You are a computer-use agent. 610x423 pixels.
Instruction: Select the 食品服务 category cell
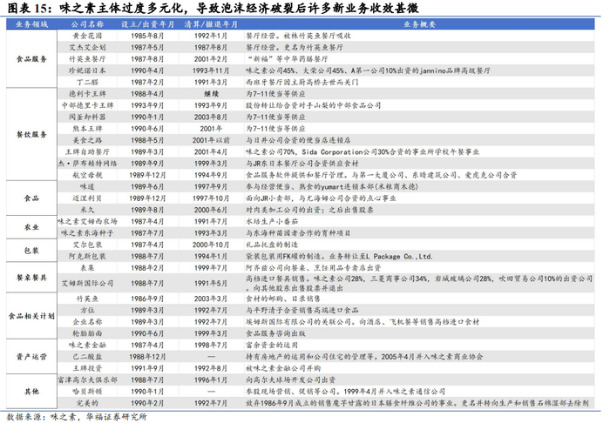(x=31, y=59)
